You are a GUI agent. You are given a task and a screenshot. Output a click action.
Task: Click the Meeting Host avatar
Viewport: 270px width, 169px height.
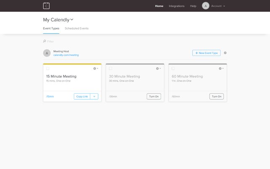[47, 53]
